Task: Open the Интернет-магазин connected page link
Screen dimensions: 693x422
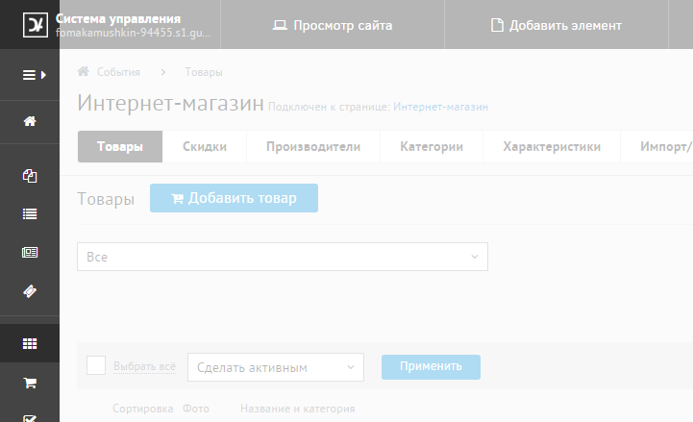Action: point(440,107)
